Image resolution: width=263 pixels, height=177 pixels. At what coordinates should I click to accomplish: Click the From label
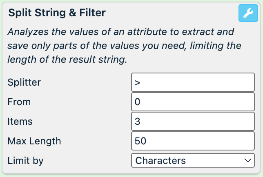click(x=19, y=102)
